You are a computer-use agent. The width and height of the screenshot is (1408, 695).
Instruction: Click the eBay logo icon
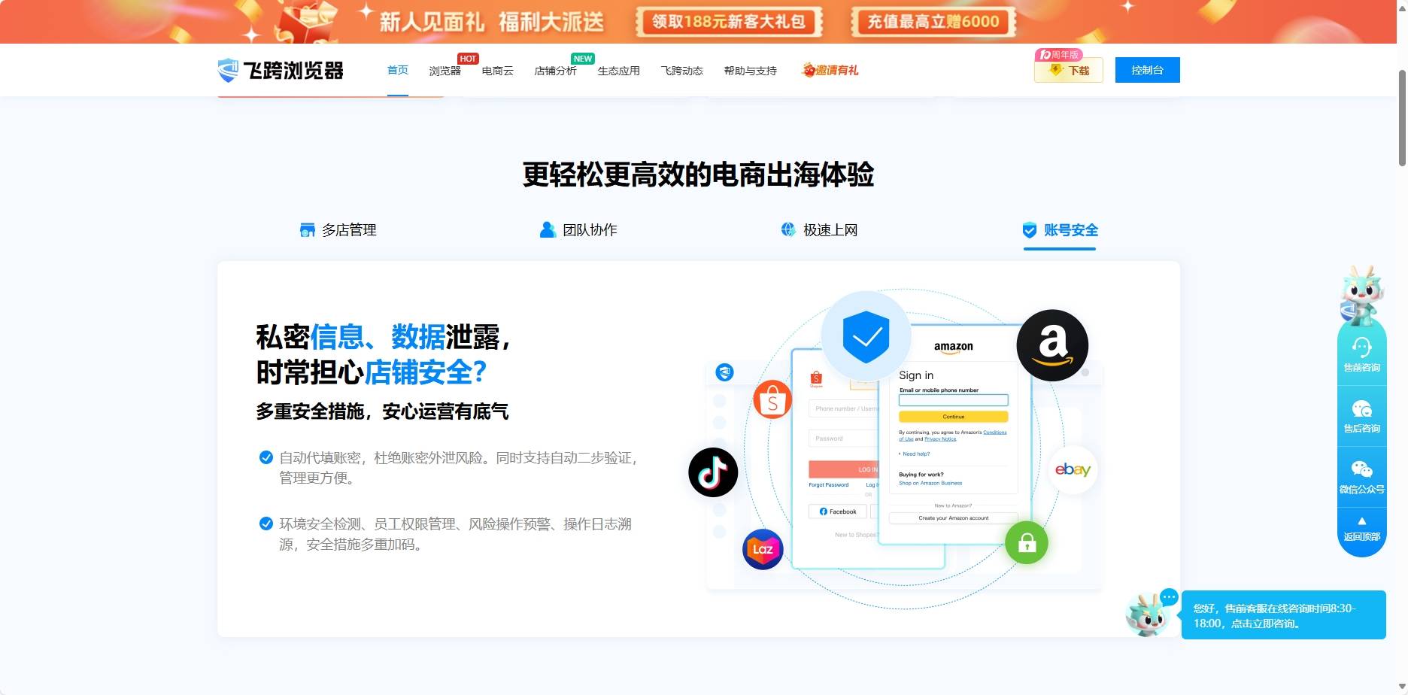click(x=1073, y=469)
